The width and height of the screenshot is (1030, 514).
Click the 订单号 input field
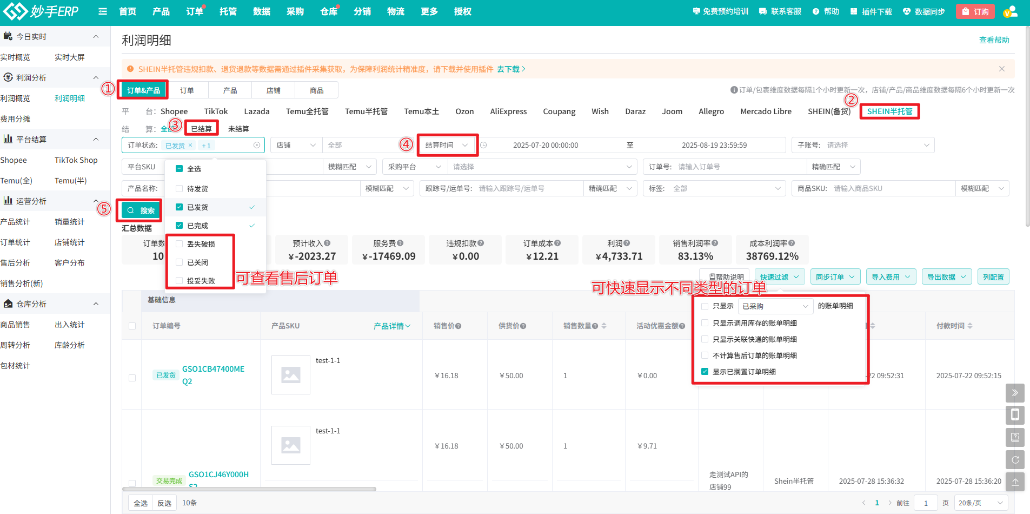pyautogui.click(x=740, y=167)
